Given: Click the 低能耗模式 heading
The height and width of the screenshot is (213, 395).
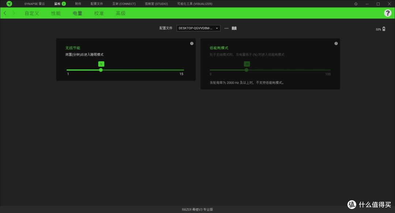Looking at the screenshot, I should coord(219,48).
